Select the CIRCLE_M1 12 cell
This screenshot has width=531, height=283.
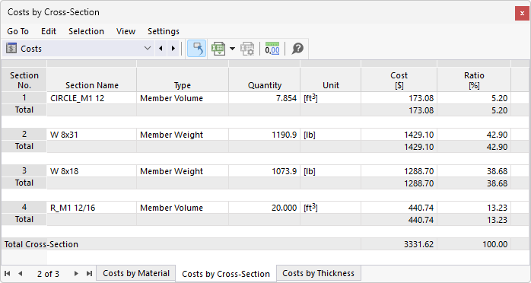tap(92, 98)
